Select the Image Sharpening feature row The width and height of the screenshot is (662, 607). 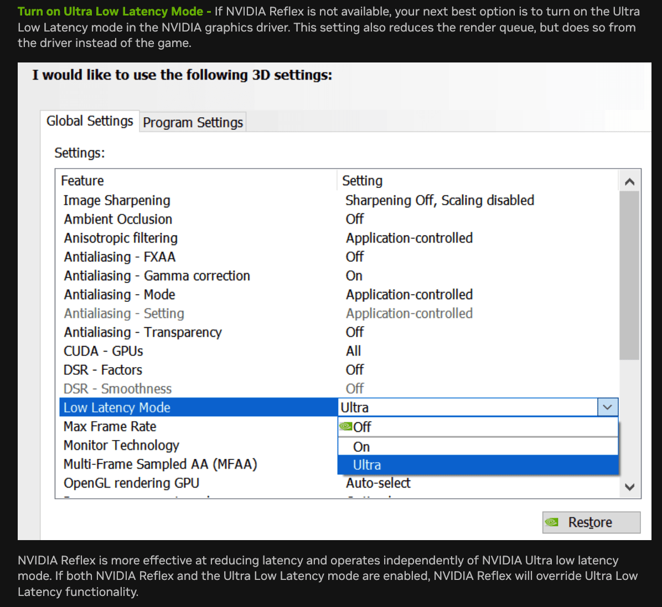coord(117,200)
